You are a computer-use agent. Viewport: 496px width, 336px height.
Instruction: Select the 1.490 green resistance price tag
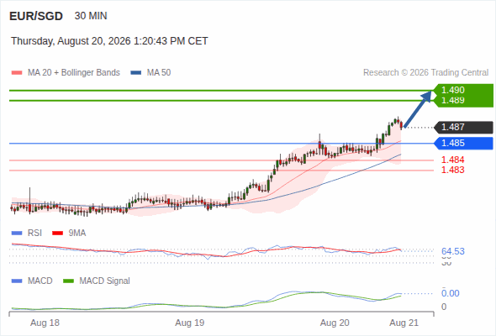[452, 90]
